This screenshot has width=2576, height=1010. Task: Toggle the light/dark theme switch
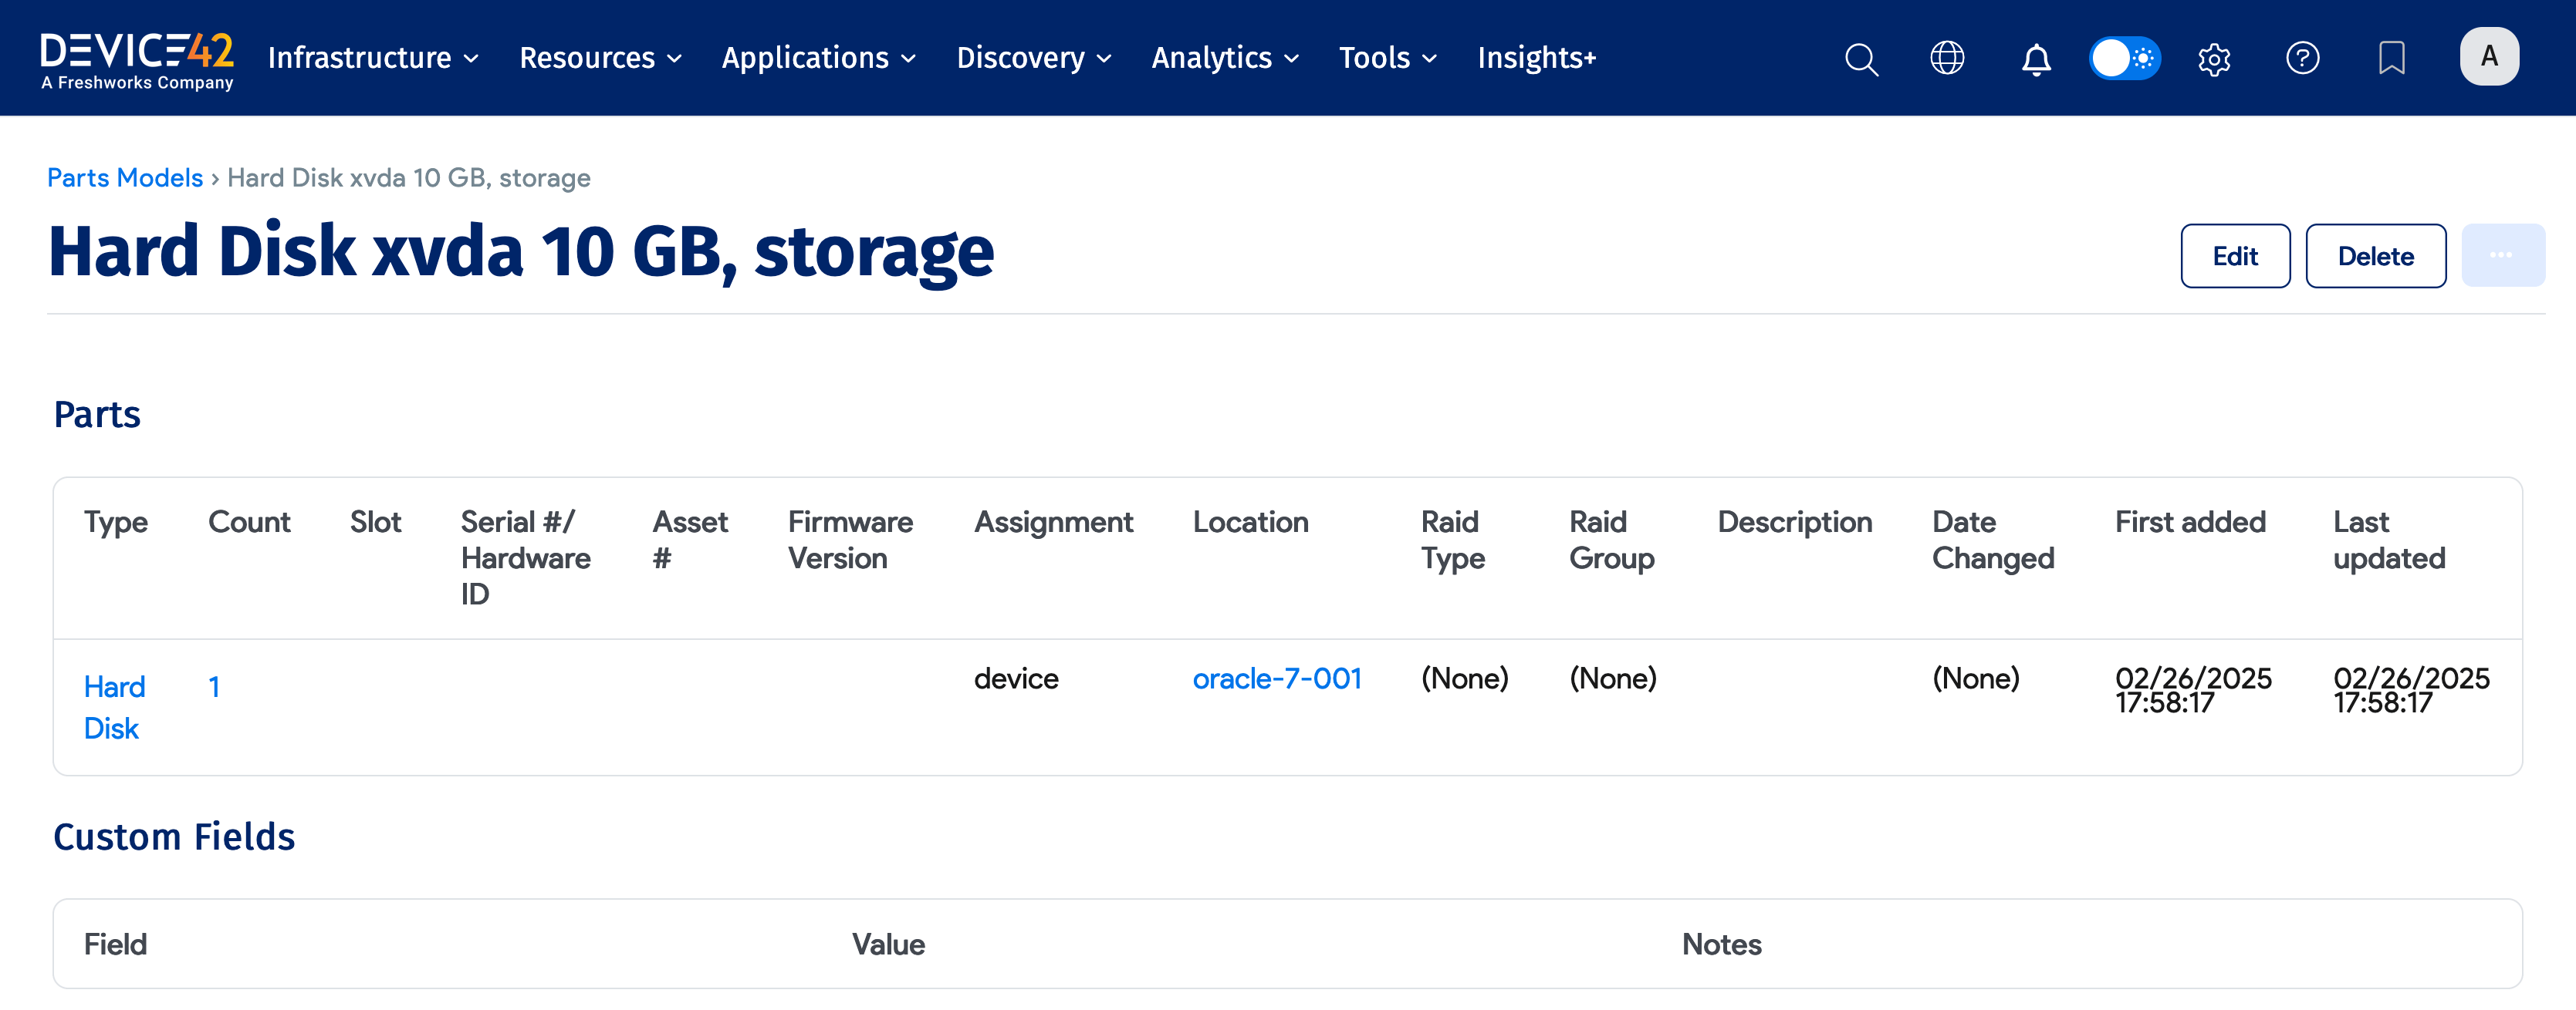(x=2124, y=58)
